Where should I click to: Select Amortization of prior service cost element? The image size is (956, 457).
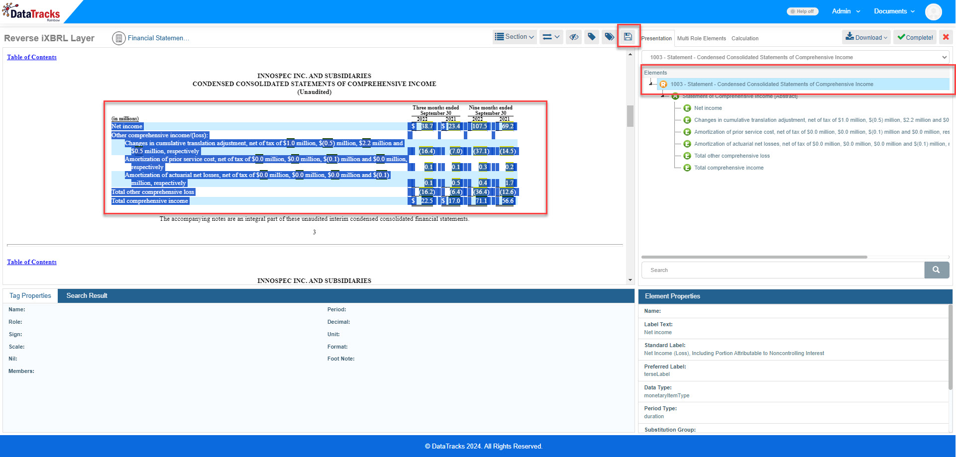click(821, 132)
